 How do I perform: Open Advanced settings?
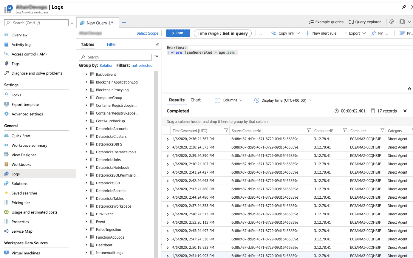tap(27, 114)
